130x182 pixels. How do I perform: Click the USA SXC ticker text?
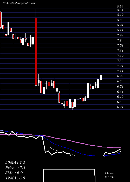(x=8, y=3)
